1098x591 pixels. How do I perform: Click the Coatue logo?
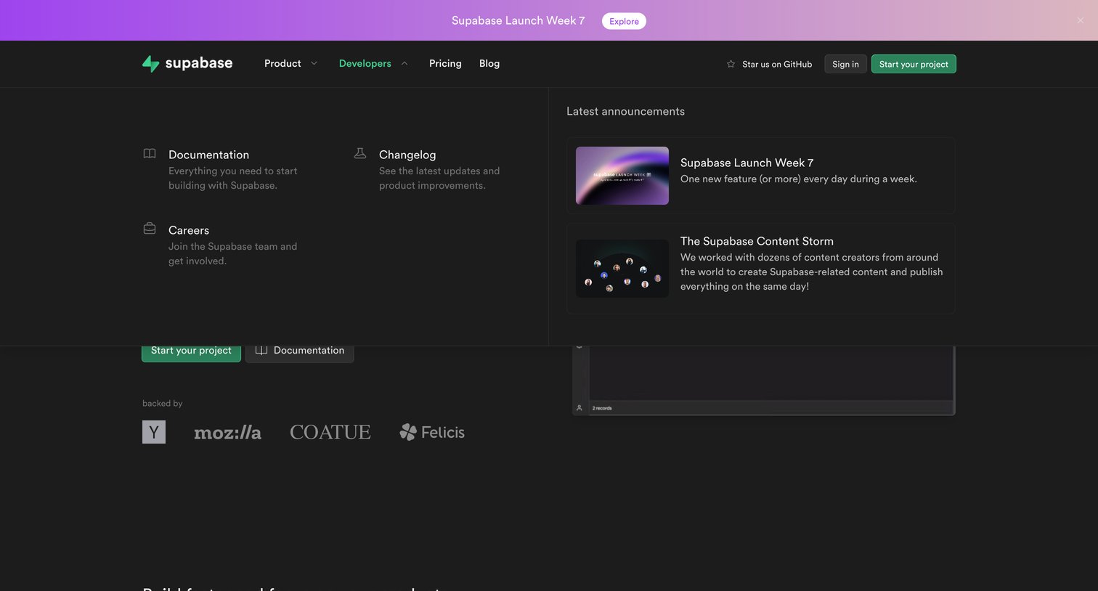tap(330, 432)
